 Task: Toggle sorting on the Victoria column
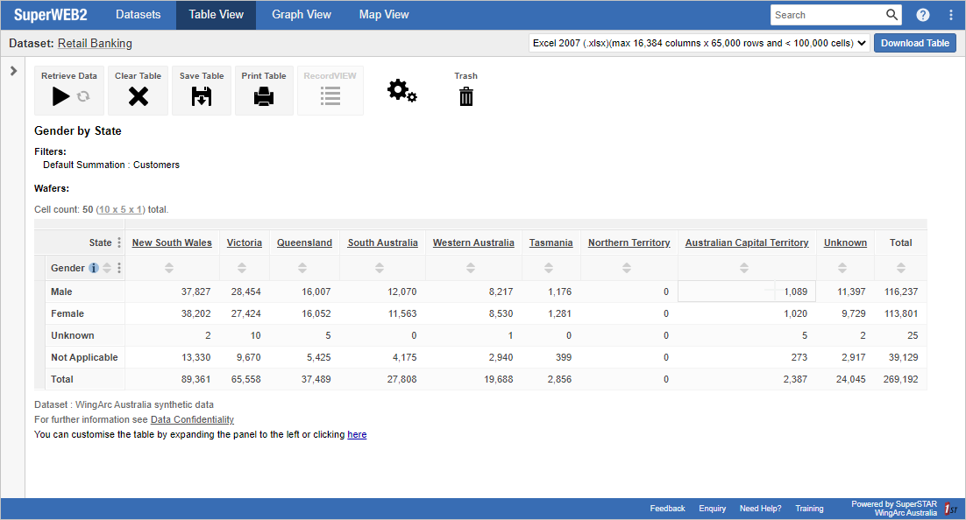click(x=244, y=268)
